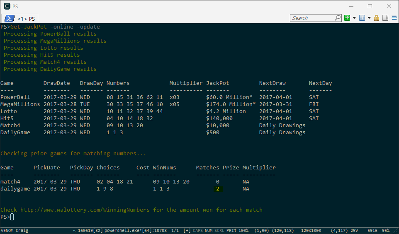Click the PowerShell icon on the tab
The height and width of the screenshot is (234, 399).
click(10, 19)
